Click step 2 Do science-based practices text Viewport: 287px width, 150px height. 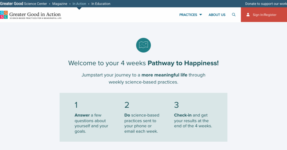(142, 123)
